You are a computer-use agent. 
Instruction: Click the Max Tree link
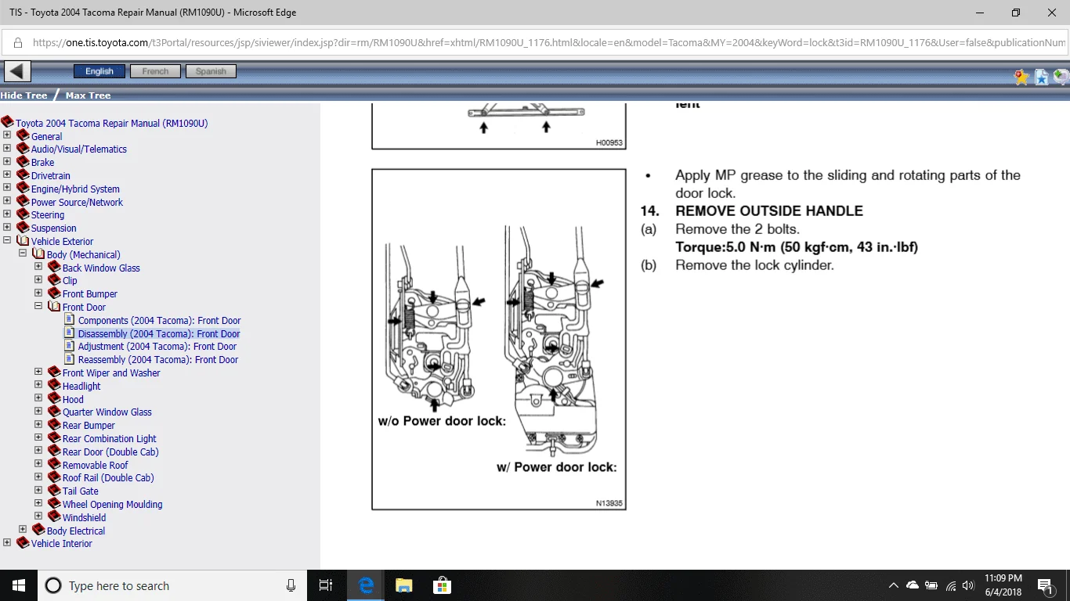click(x=88, y=95)
